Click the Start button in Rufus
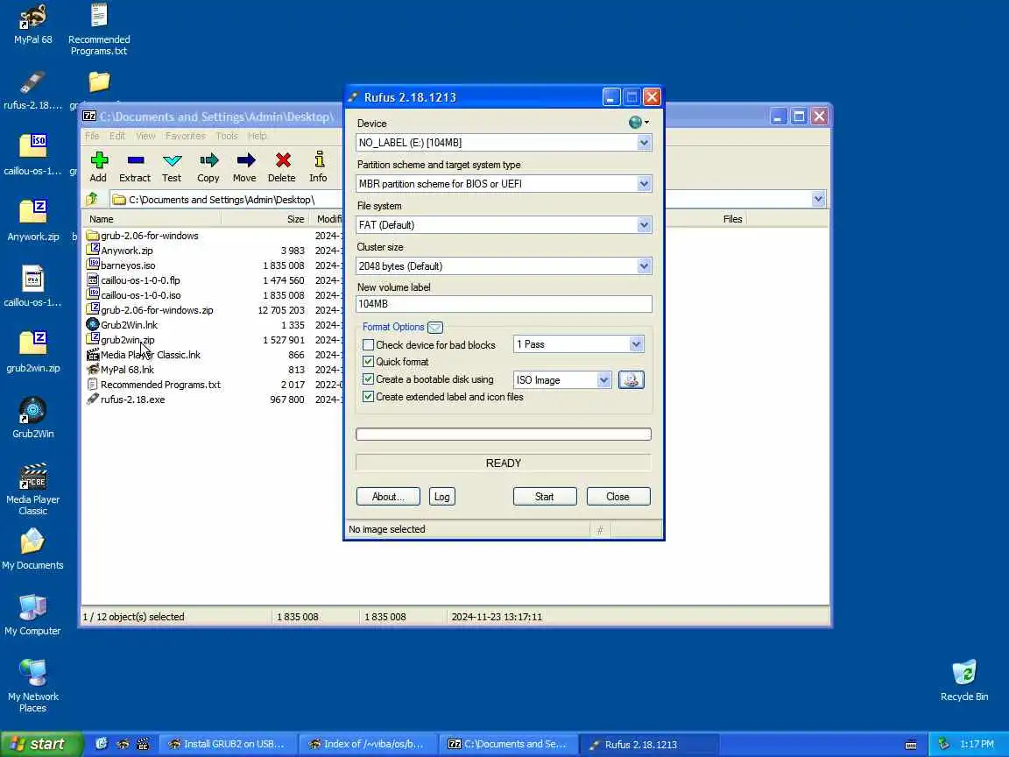 [x=545, y=496]
